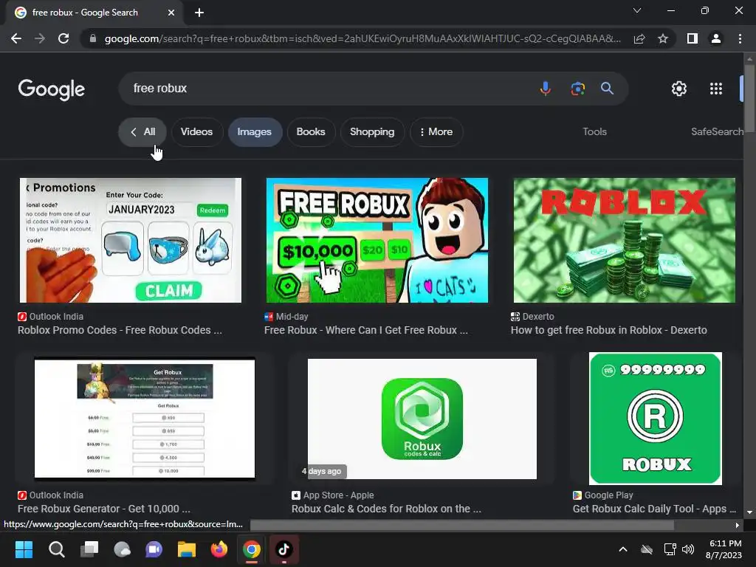The image size is (756, 567).
Task: Open File Explorer from the taskbar
Action: click(x=187, y=549)
